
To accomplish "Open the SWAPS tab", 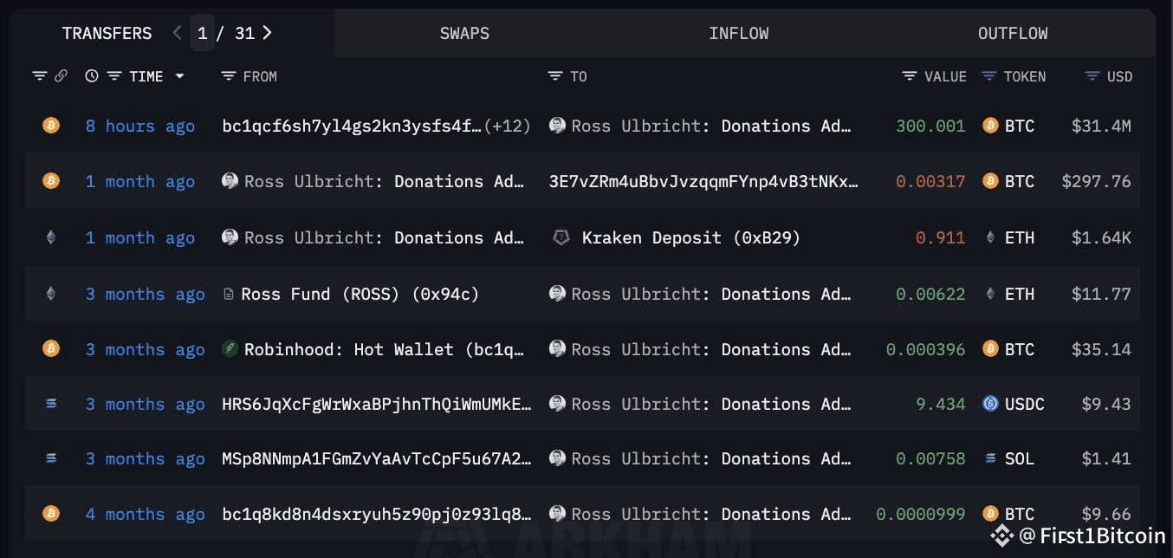I will click(x=464, y=33).
